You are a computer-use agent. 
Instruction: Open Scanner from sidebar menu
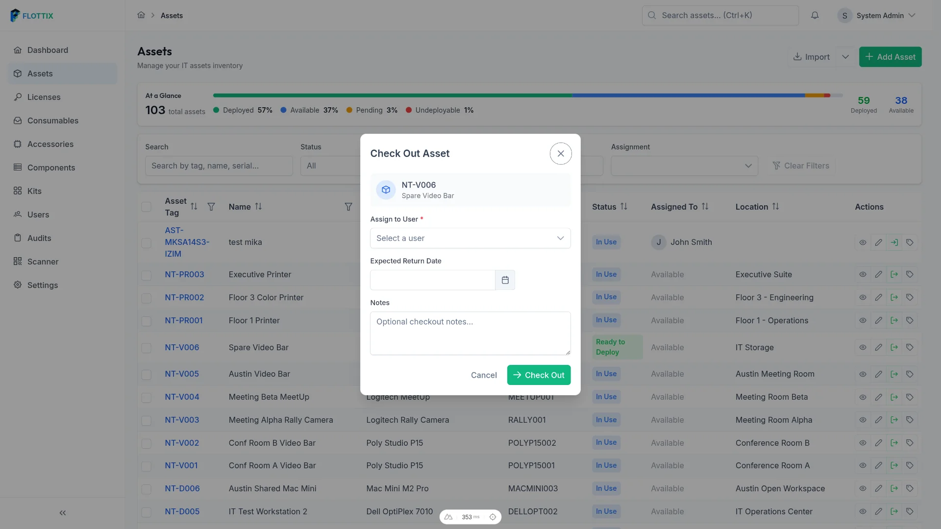(43, 262)
